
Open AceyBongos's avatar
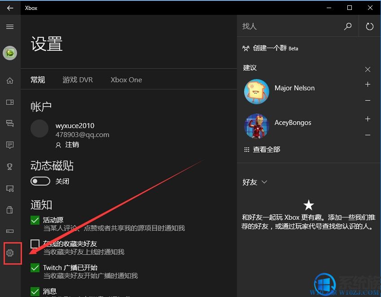pyautogui.click(x=257, y=126)
